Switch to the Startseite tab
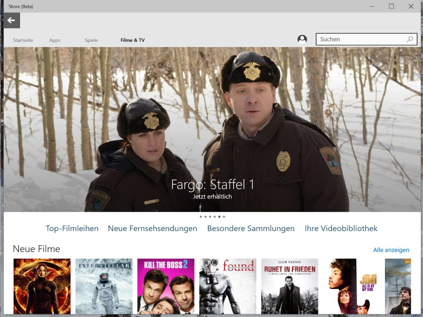 click(23, 40)
